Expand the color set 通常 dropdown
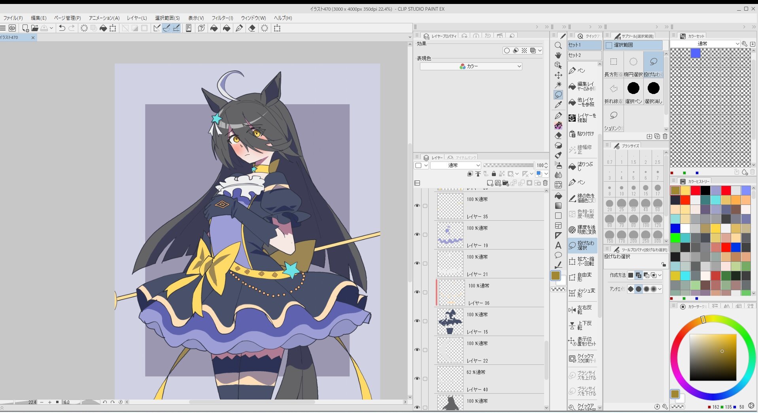The image size is (758, 413). click(705, 44)
